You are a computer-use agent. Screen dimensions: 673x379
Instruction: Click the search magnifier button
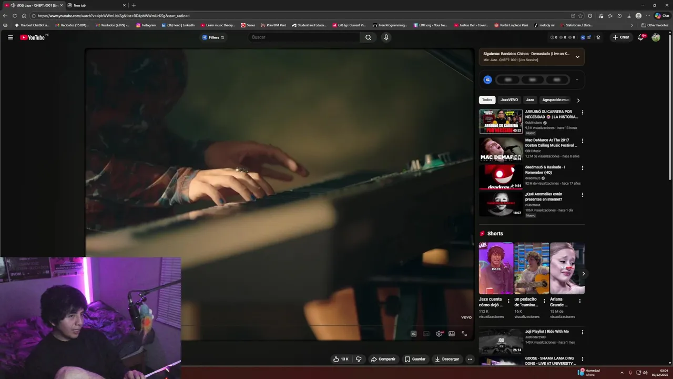coord(368,37)
